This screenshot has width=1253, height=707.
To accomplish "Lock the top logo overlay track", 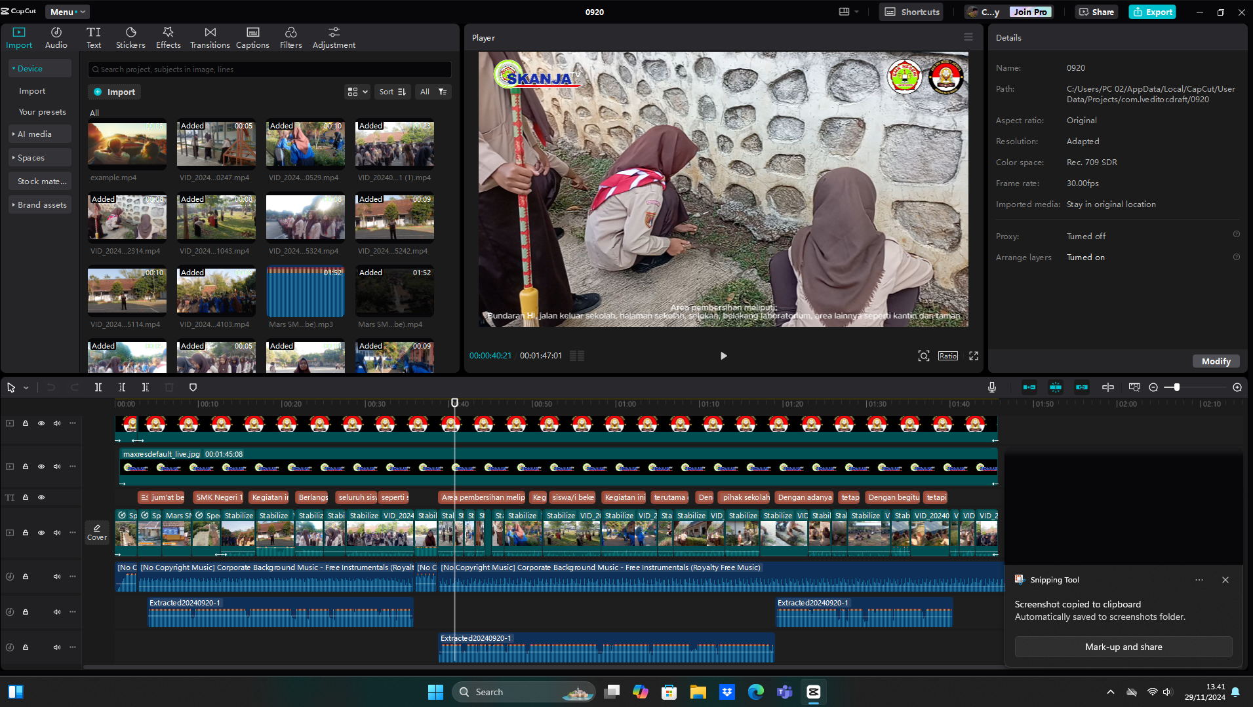I will 26,423.
